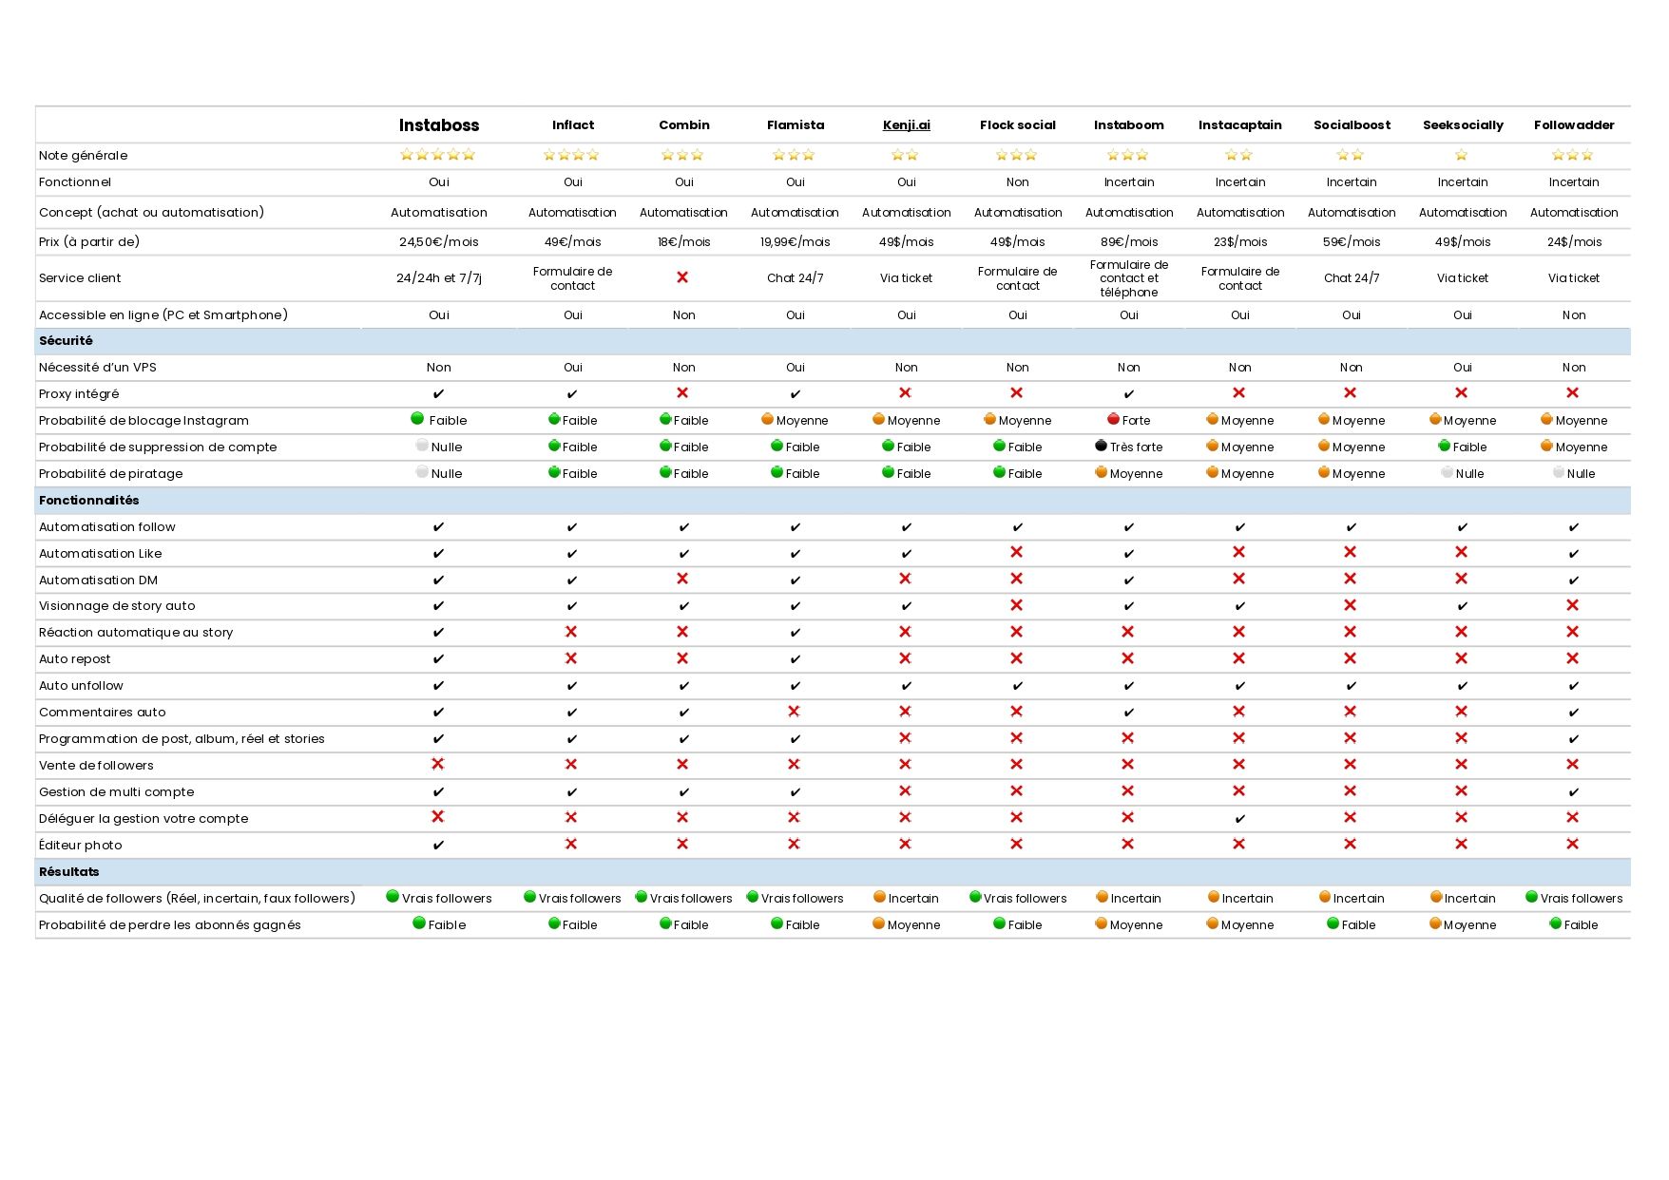Click the Via ticket cell under Kenji.ai
Viewport: 1669px width, 1180px height.
tap(907, 277)
